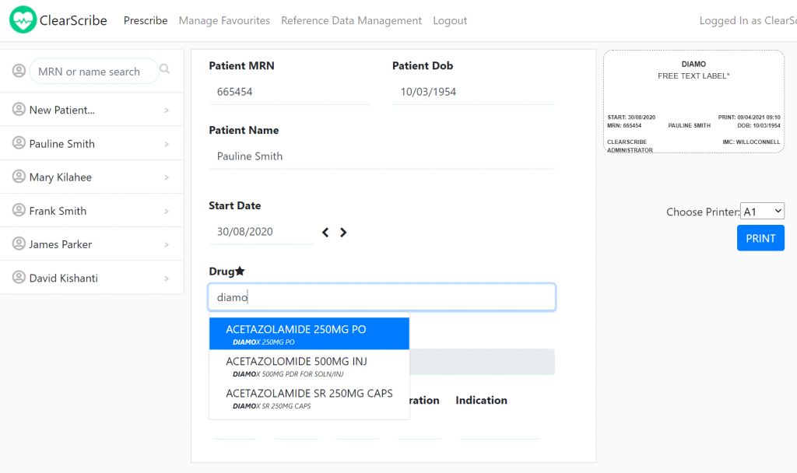Expand the New Patient row chevron

[x=167, y=110]
